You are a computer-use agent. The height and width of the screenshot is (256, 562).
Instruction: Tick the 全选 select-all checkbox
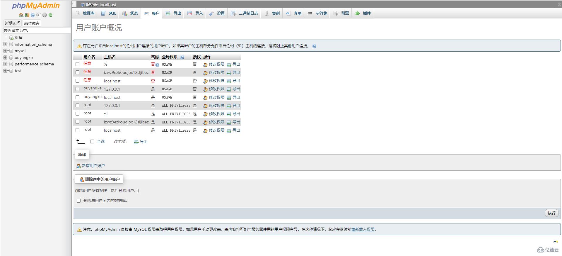pos(92,141)
